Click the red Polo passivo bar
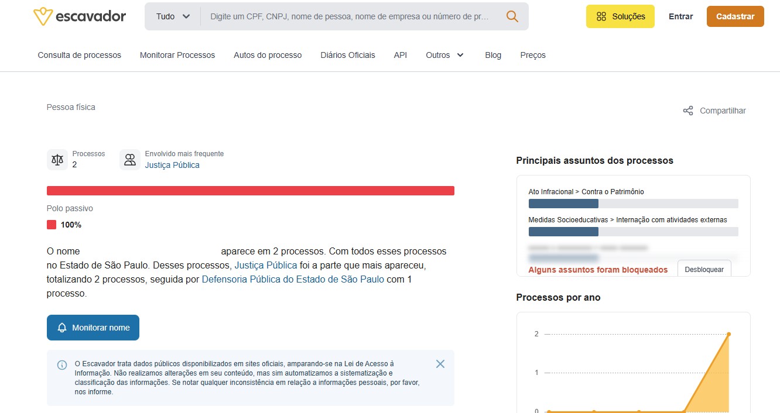 pyautogui.click(x=251, y=191)
